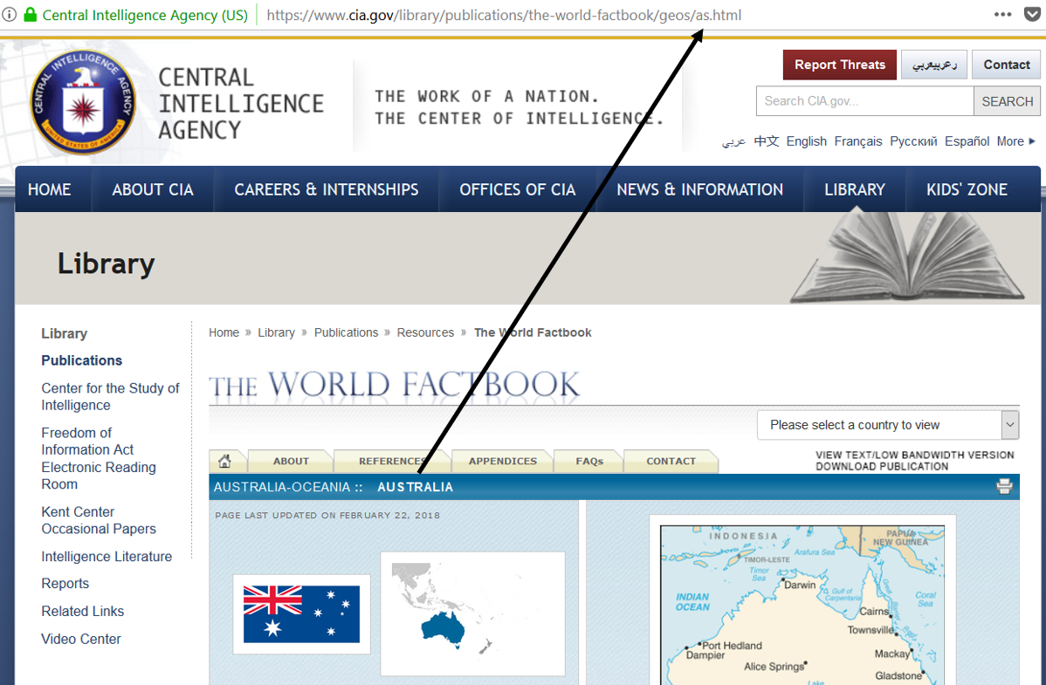Click the site information icon in address bar
The width and height of the screenshot is (1046, 685).
[9, 15]
